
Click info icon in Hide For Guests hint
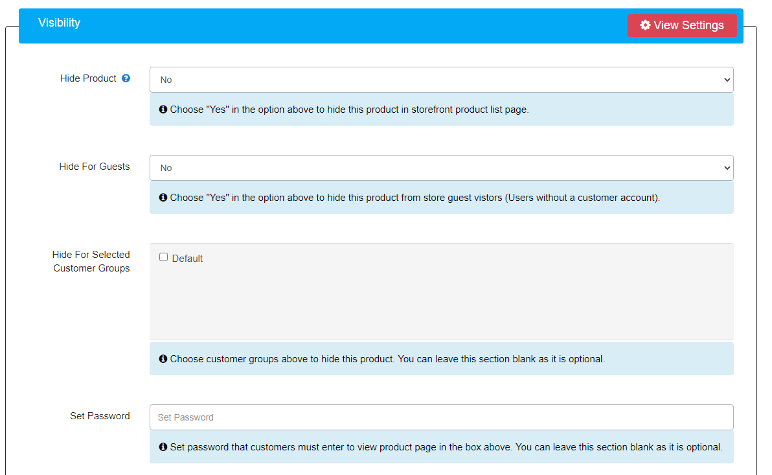pos(163,198)
